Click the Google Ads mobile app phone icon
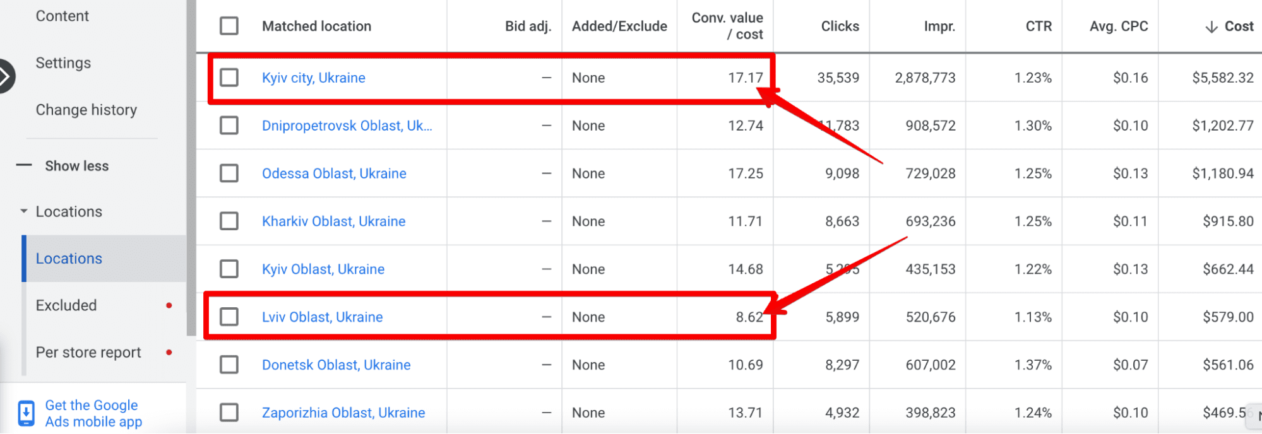Image resolution: width=1262 pixels, height=434 pixels. [26, 413]
